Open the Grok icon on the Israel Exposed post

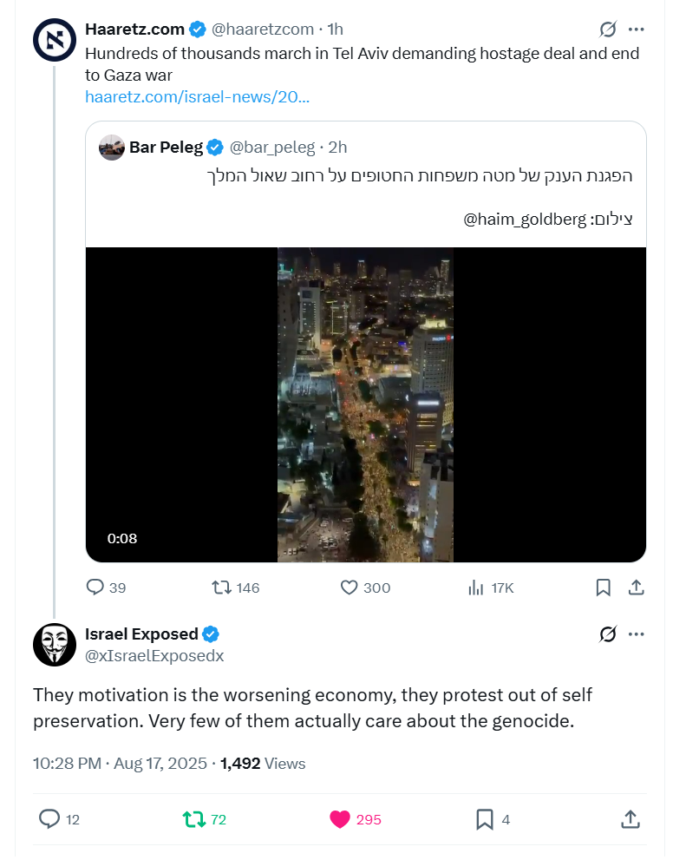(608, 634)
